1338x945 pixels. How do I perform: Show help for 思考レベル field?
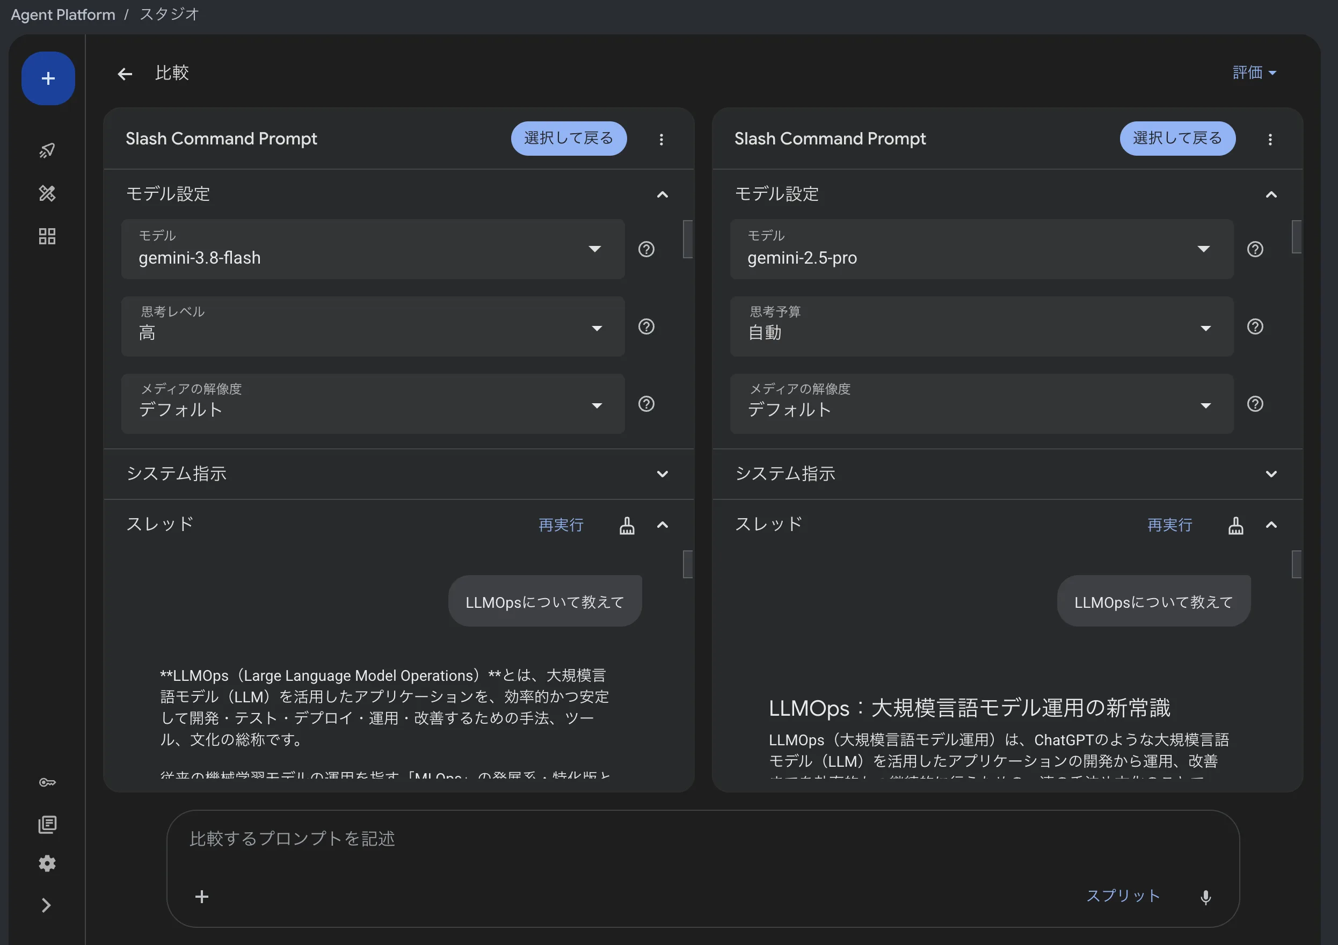(x=646, y=326)
